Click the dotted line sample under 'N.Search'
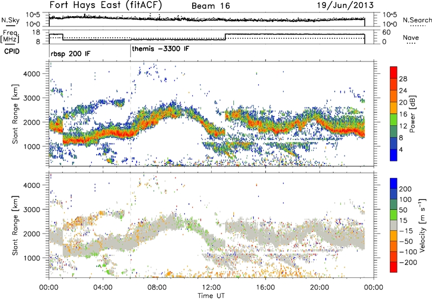Image resolution: width=432 pixels, height=299 pixels. [x=418, y=26]
